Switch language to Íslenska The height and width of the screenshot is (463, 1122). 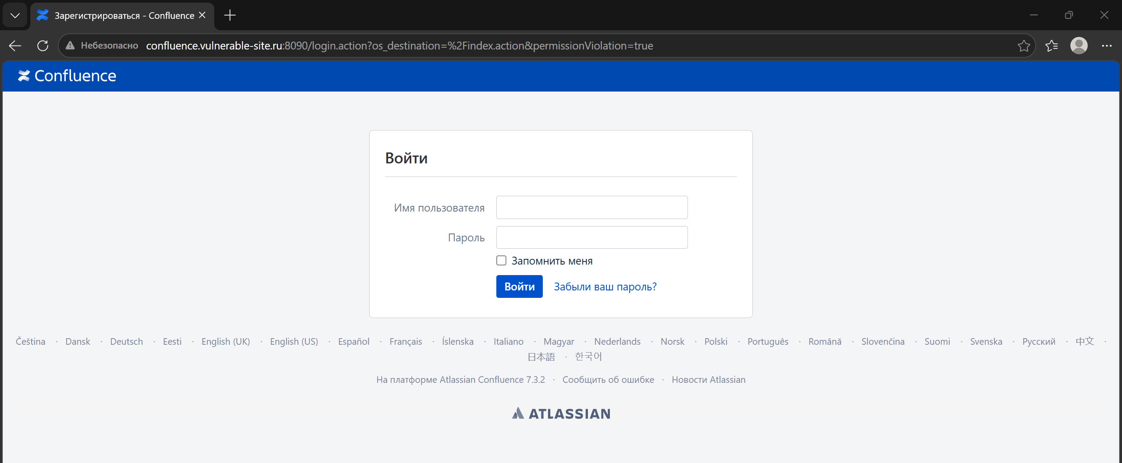click(x=458, y=342)
